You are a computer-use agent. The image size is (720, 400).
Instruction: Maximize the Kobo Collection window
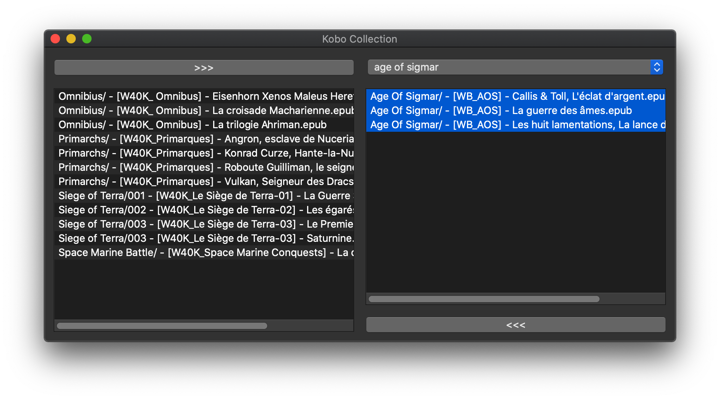click(87, 39)
